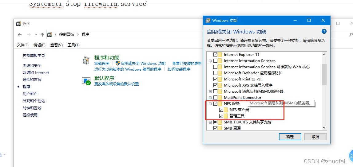Toggle the NFS 客户端 checkbox
Screen dimensions: 353x167
(x=221, y=110)
